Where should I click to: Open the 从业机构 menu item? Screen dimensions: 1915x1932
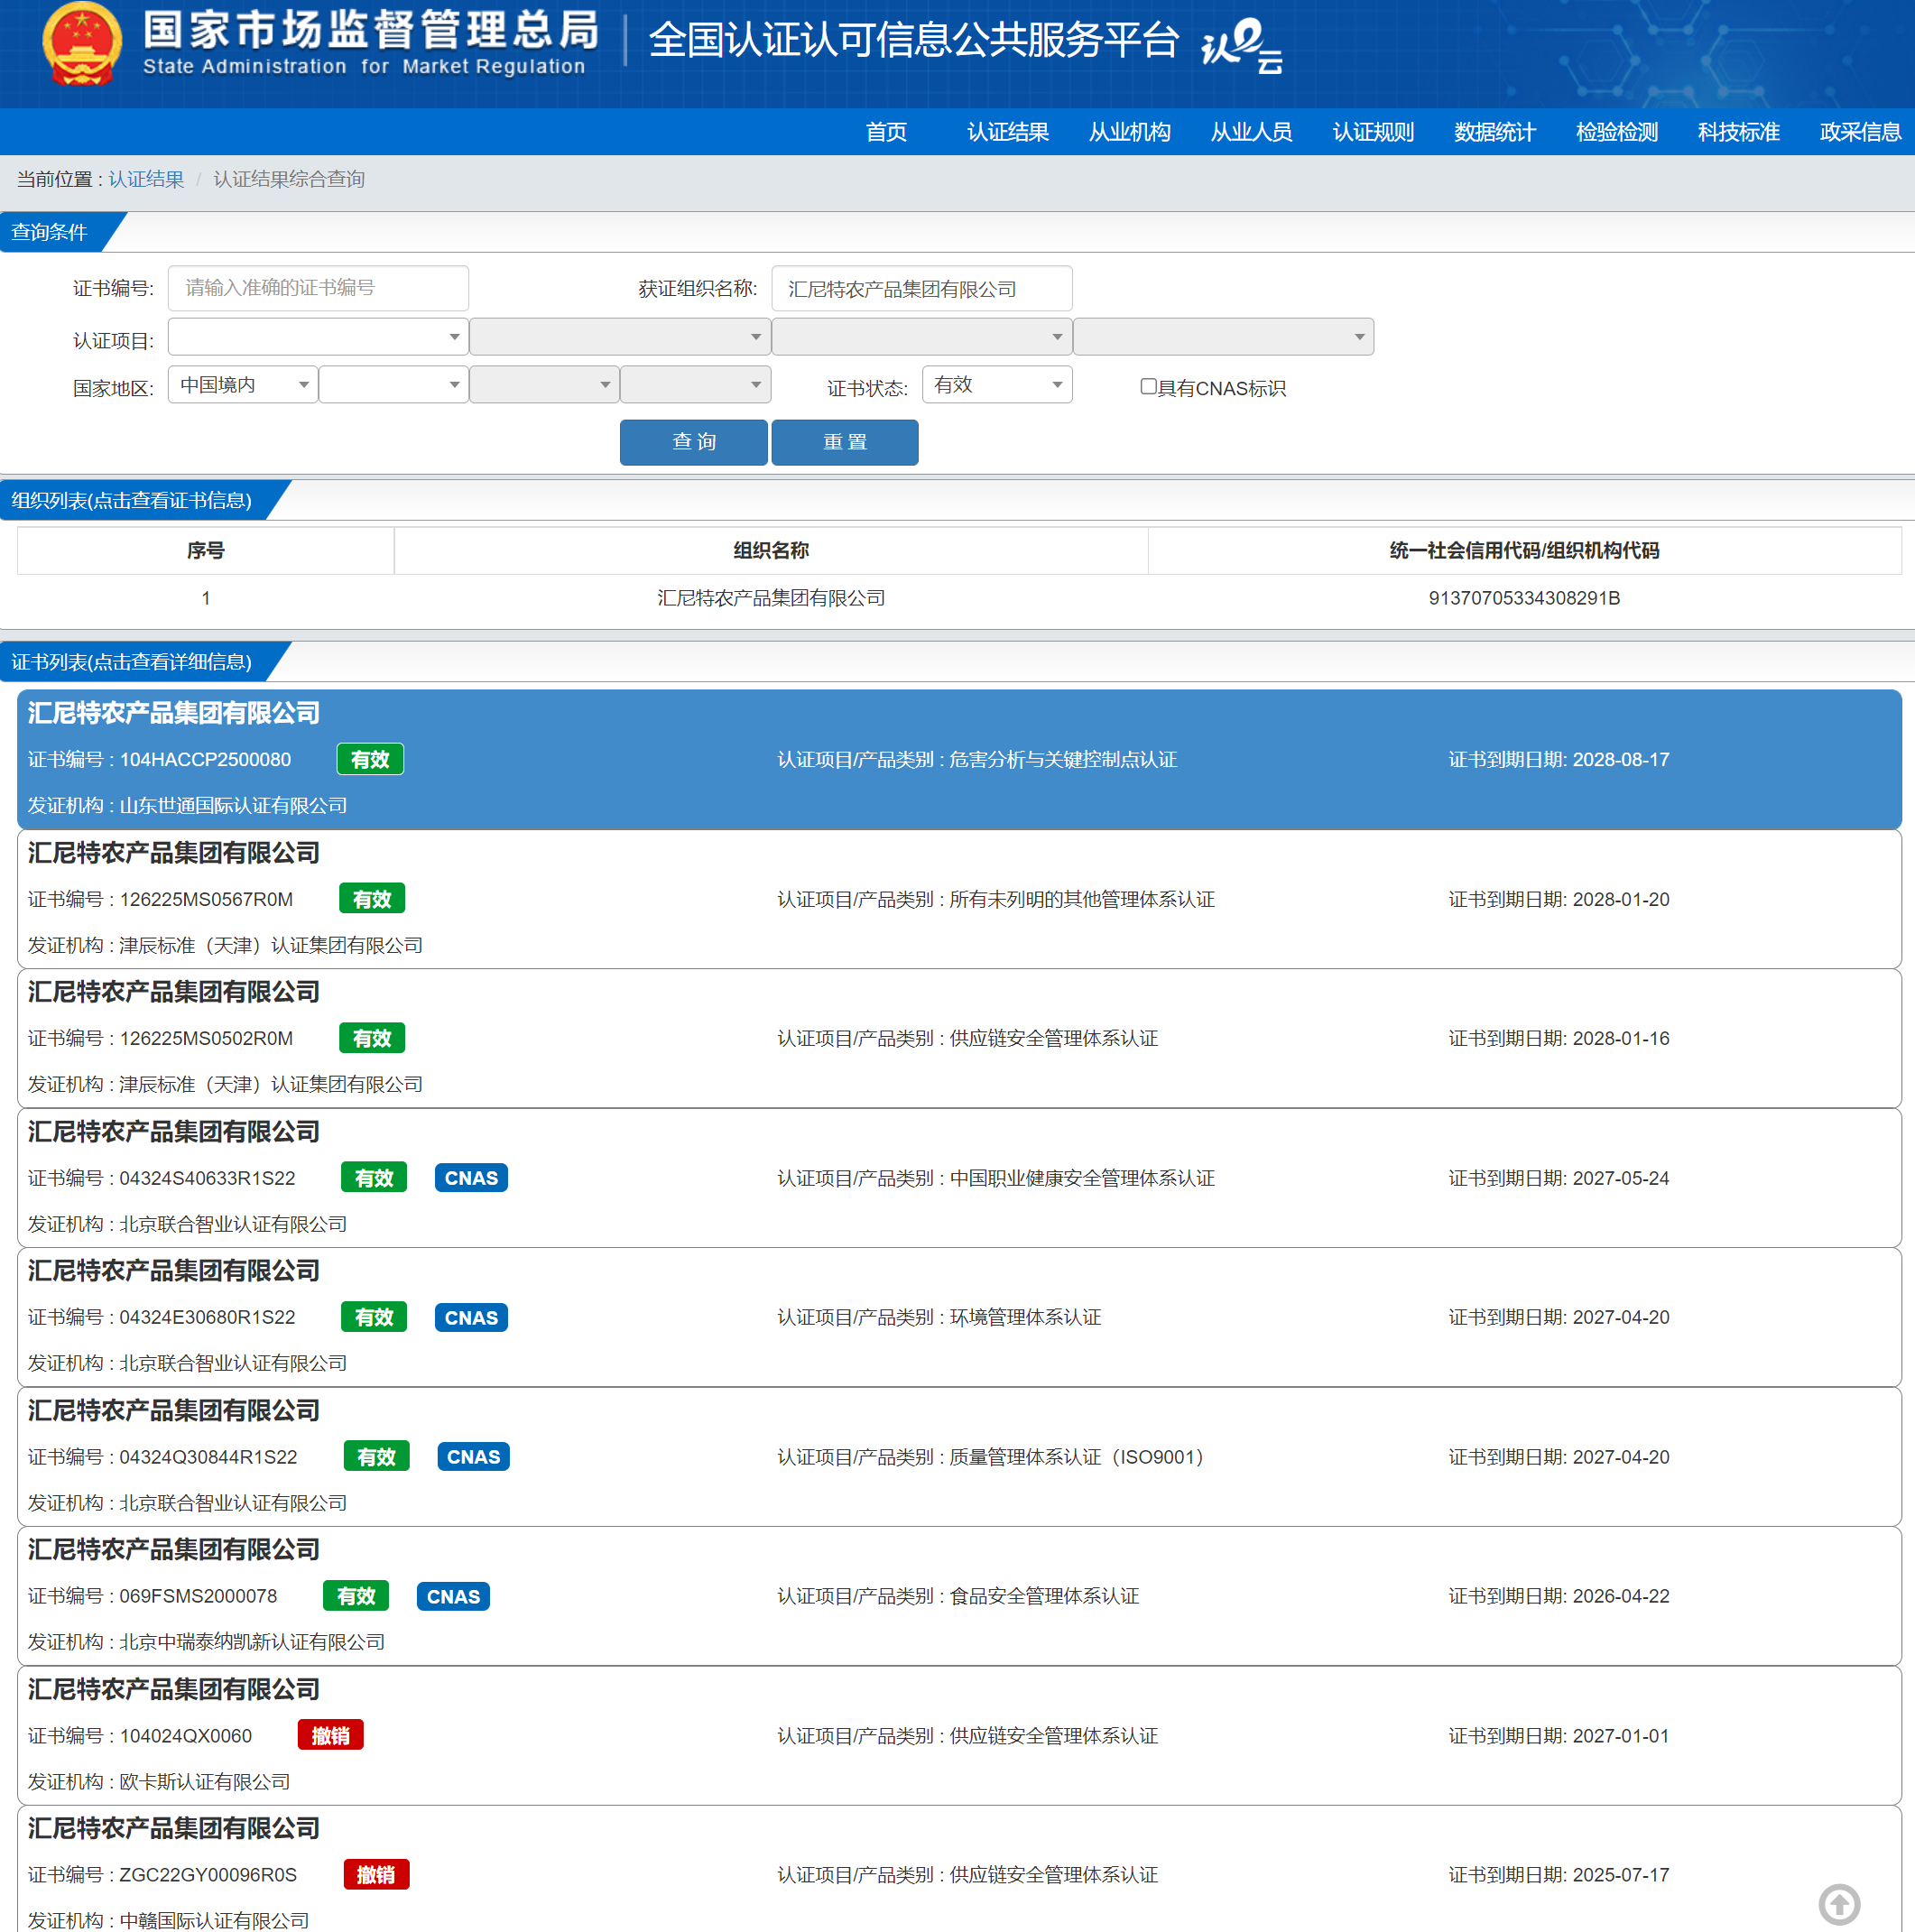(x=1129, y=132)
